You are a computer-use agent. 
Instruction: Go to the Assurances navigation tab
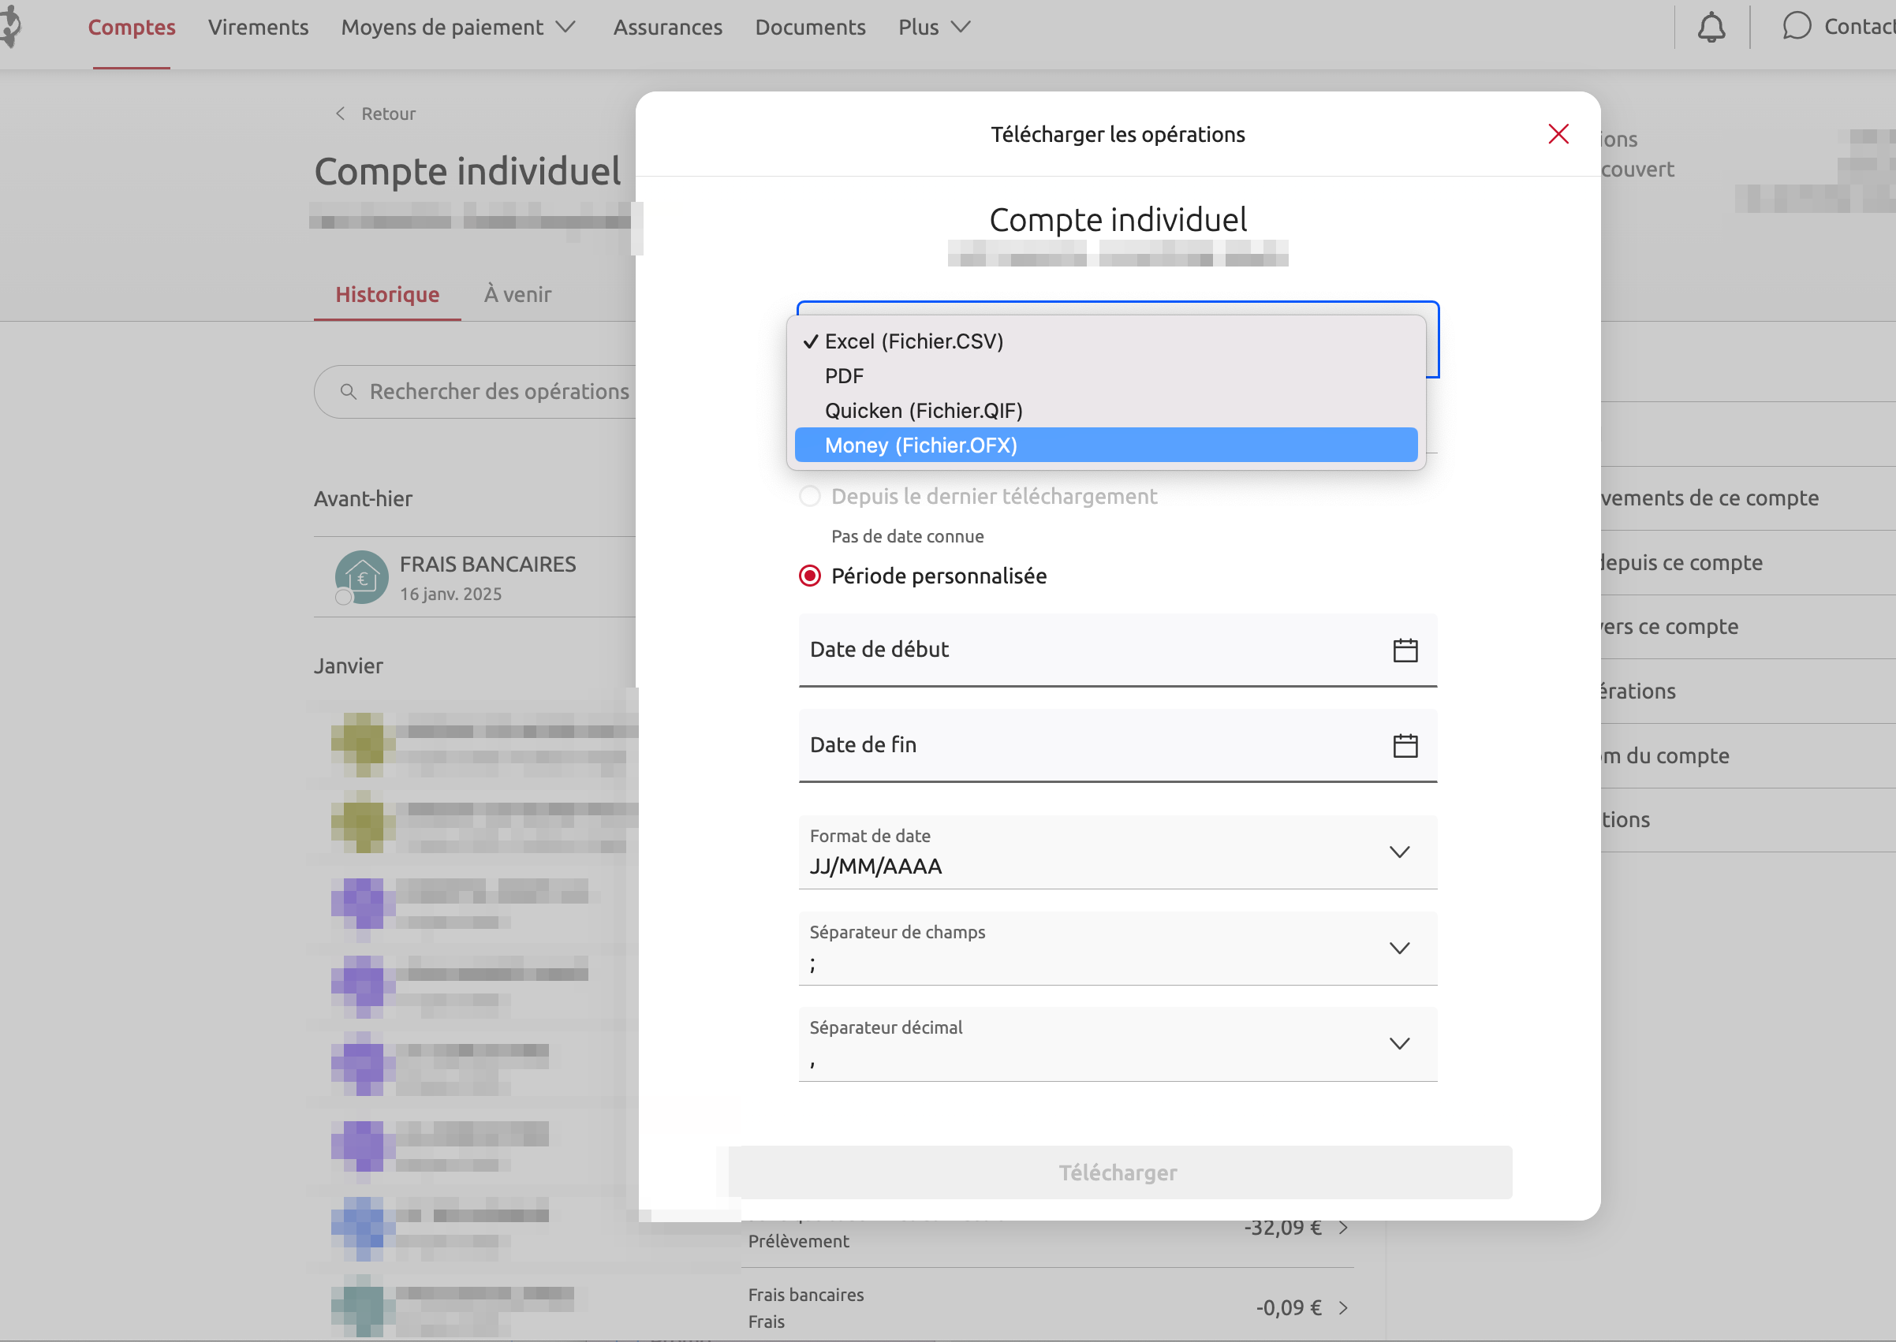(x=668, y=28)
